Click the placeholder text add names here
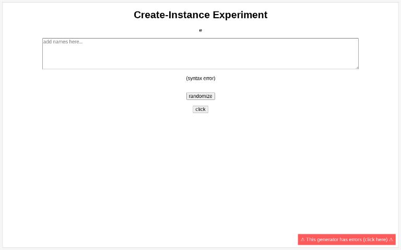Screen dimensions: 401x250 coord(63,42)
